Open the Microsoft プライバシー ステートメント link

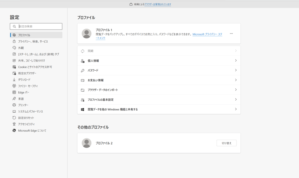tap(207, 34)
